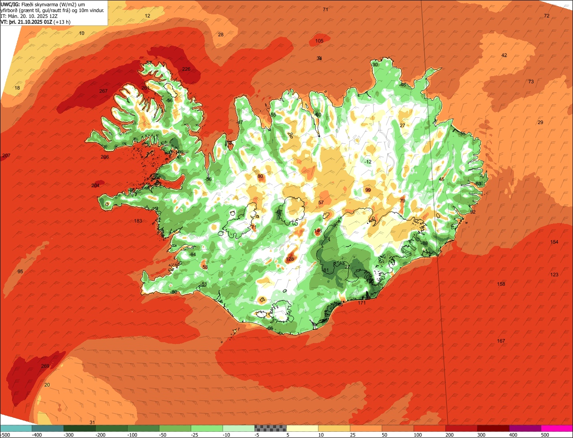
Task: Click the map value '73' in the northeast sea
Action: pyautogui.click(x=531, y=82)
